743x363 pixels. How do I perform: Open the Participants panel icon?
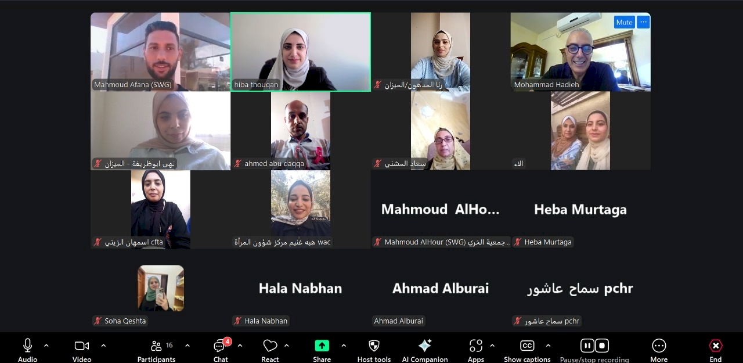[156, 346]
